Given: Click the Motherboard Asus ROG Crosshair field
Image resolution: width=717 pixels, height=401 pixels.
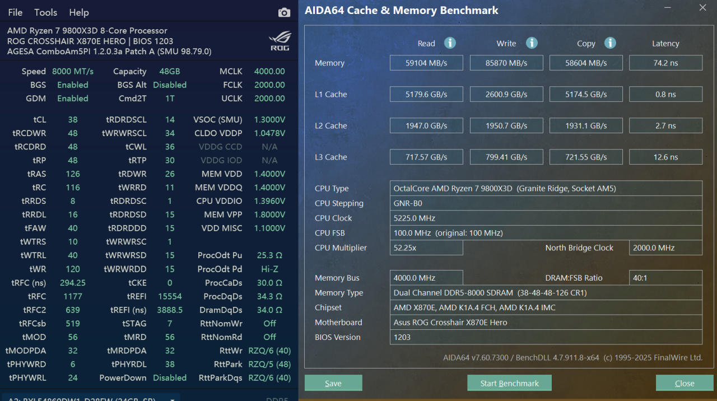Looking at the screenshot, I should click(546, 322).
